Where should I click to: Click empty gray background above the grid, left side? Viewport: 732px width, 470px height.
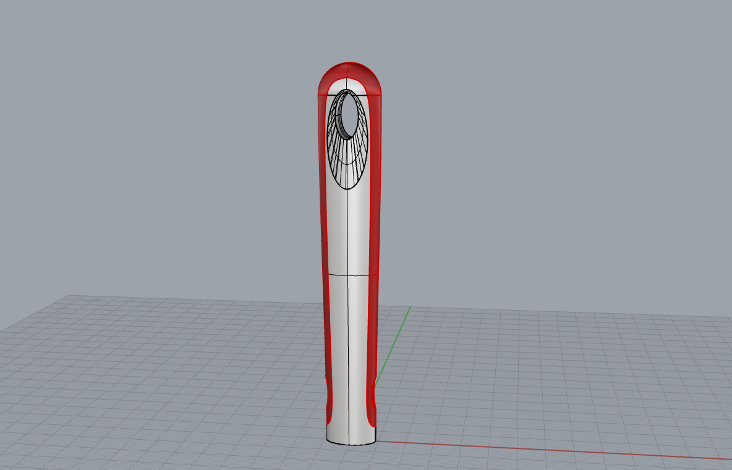coord(124,154)
